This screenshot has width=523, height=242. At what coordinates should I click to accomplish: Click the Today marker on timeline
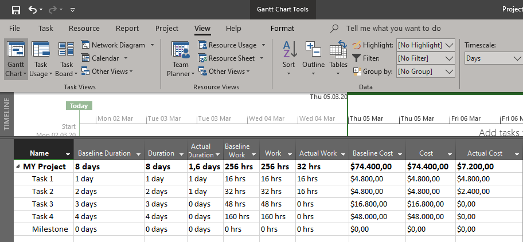coord(79,106)
